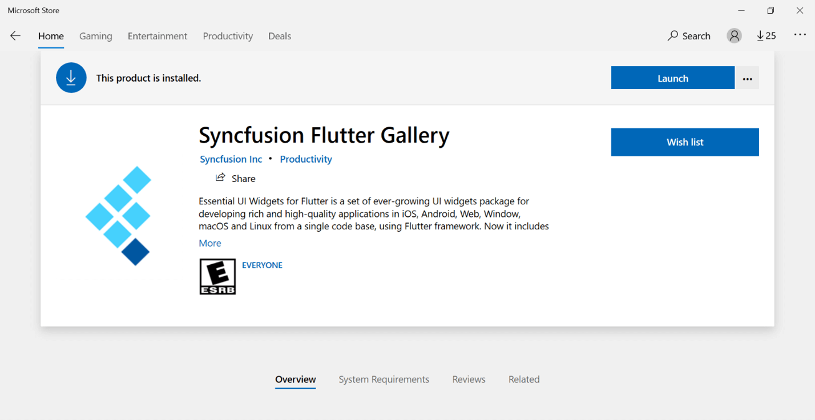This screenshot has width=815, height=420.
Task: Show the System Requirements section
Action: (x=384, y=379)
